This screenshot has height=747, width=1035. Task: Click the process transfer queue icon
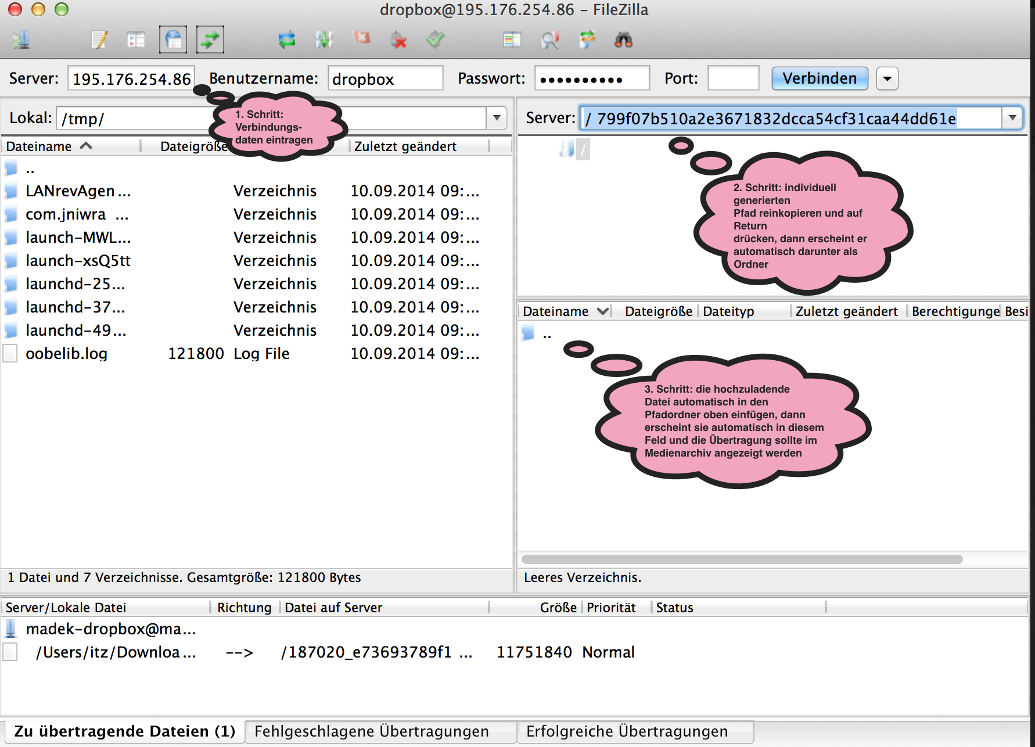click(324, 40)
